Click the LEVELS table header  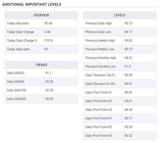(119, 15)
